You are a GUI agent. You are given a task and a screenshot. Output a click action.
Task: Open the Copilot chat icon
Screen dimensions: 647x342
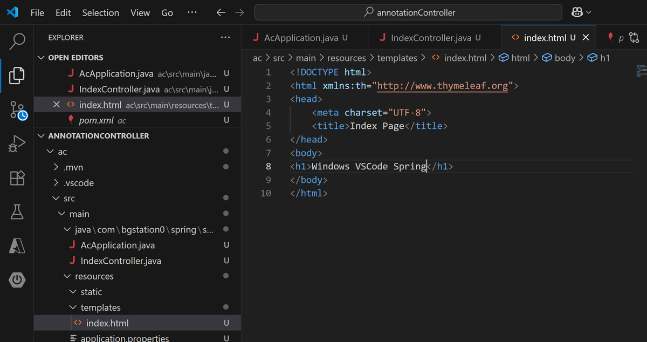(x=577, y=12)
